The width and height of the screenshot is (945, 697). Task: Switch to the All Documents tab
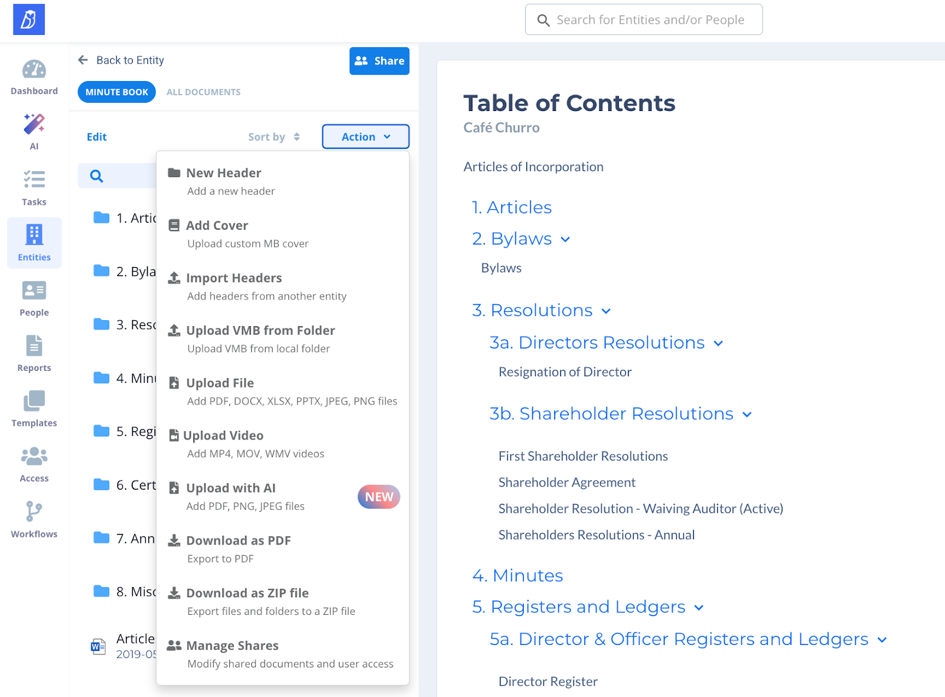tap(203, 92)
